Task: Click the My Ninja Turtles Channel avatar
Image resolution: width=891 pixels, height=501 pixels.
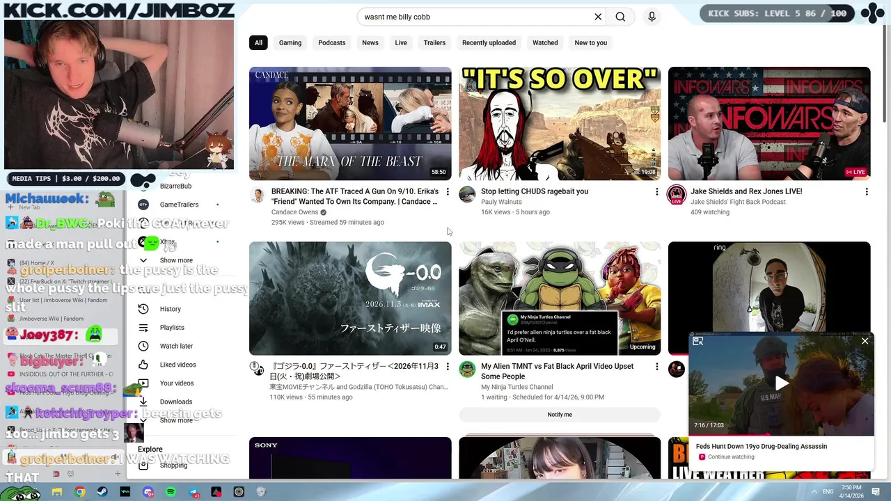Action: coord(467,369)
